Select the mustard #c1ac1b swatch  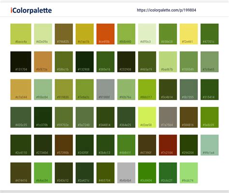[85, 34]
